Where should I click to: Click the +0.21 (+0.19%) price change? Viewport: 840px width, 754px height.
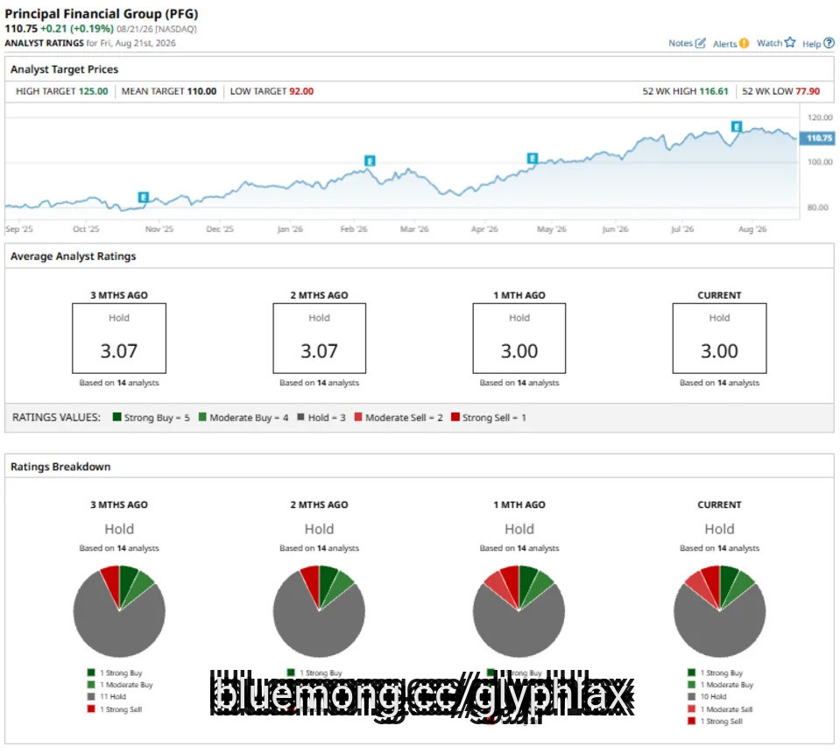tap(77, 28)
